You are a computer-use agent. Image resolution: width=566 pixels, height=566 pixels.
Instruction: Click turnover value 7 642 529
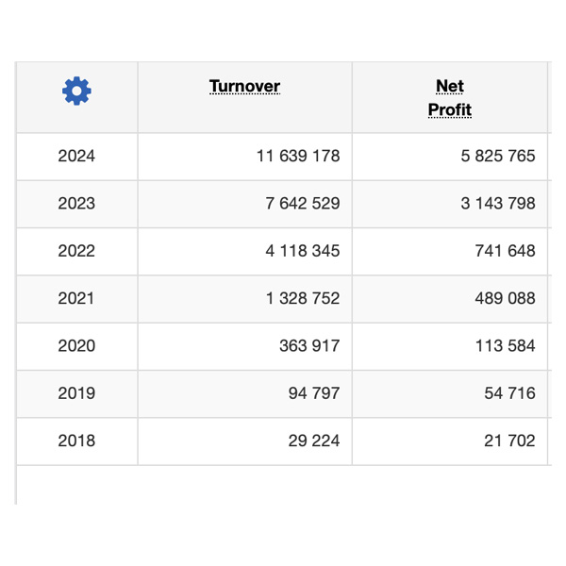(x=302, y=204)
